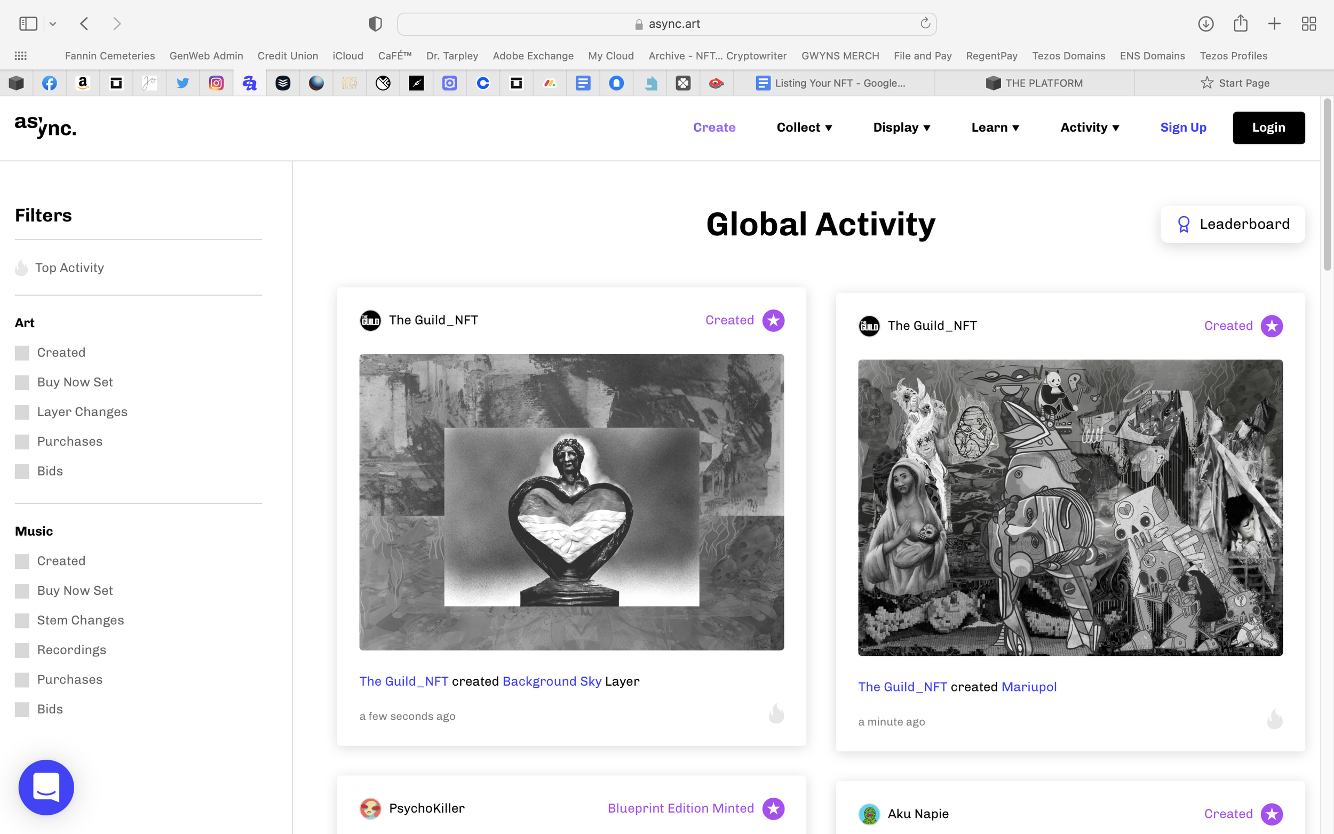The width and height of the screenshot is (1334, 834).
Task: Open the Mariupol artwork link
Action: click(x=1028, y=687)
